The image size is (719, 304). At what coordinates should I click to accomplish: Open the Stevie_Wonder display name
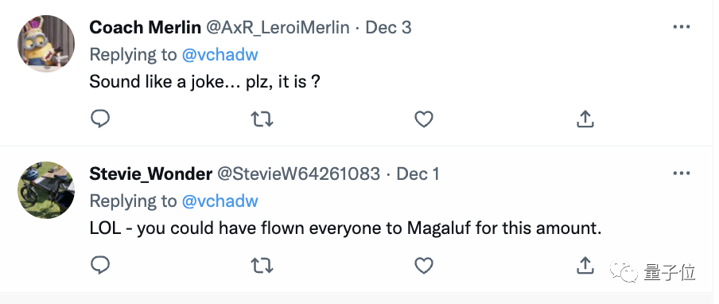coord(151,173)
